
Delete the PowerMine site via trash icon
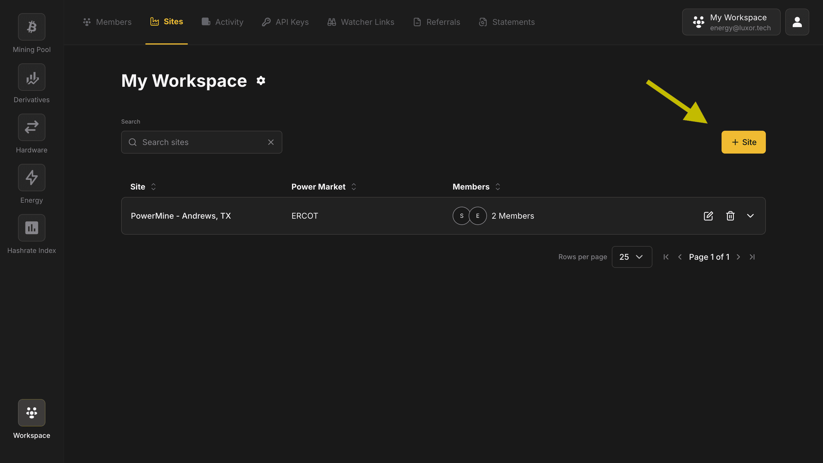click(730, 216)
